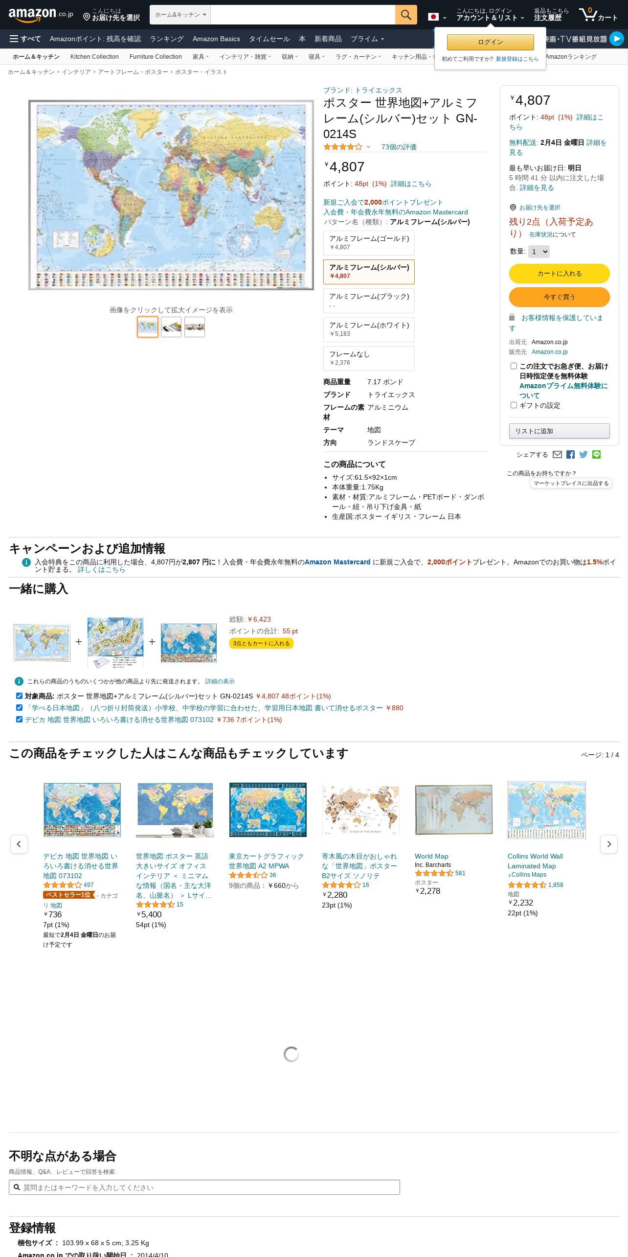Open Furniture Collection tab
The width and height of the screenshot is (628, 1257).
tap(156, 57)
